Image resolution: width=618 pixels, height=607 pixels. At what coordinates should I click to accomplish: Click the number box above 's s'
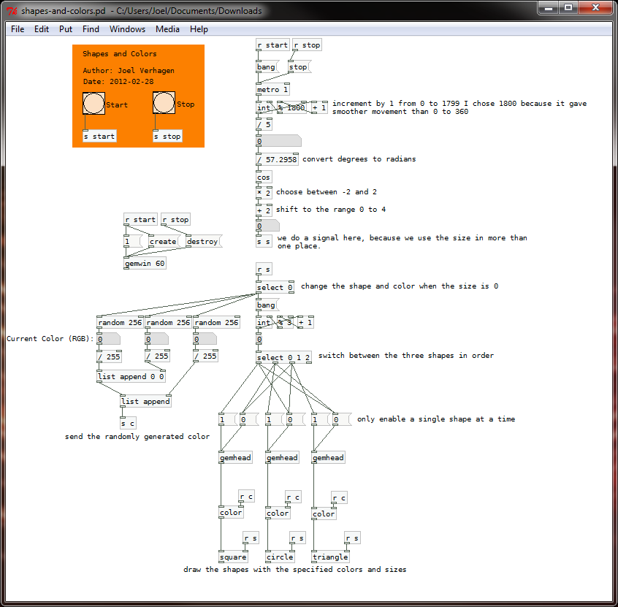pos(267,226)
